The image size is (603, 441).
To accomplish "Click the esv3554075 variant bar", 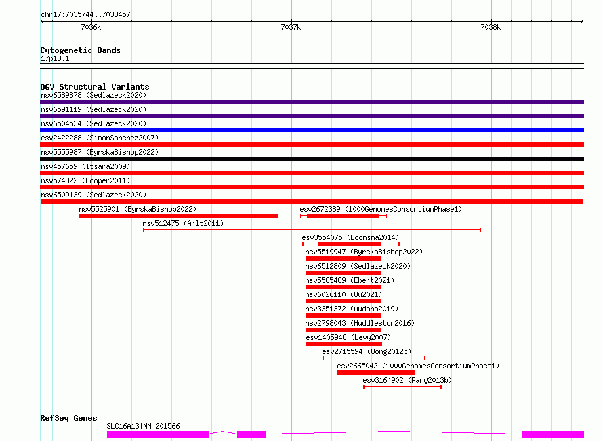I will pos(351,244).
